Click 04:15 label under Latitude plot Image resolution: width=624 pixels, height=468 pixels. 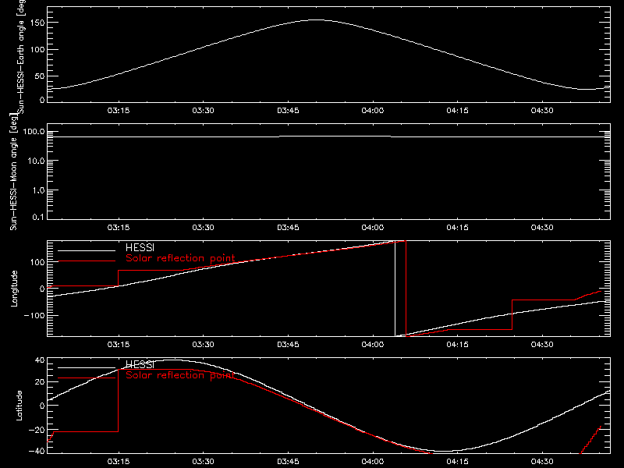[x=457, y=461]
